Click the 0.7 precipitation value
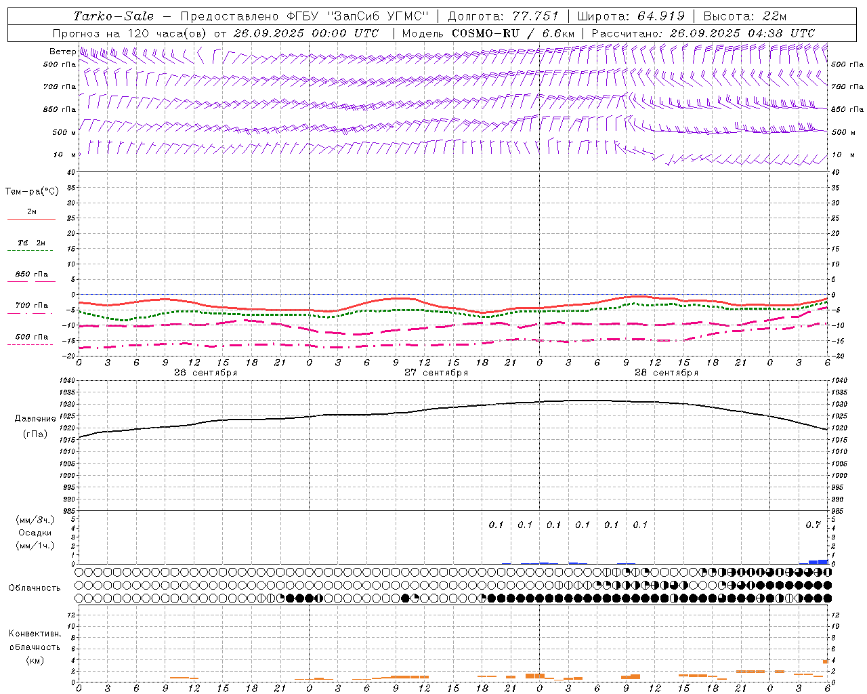This screenshot has width=867, height=694. tap(813, 525)
